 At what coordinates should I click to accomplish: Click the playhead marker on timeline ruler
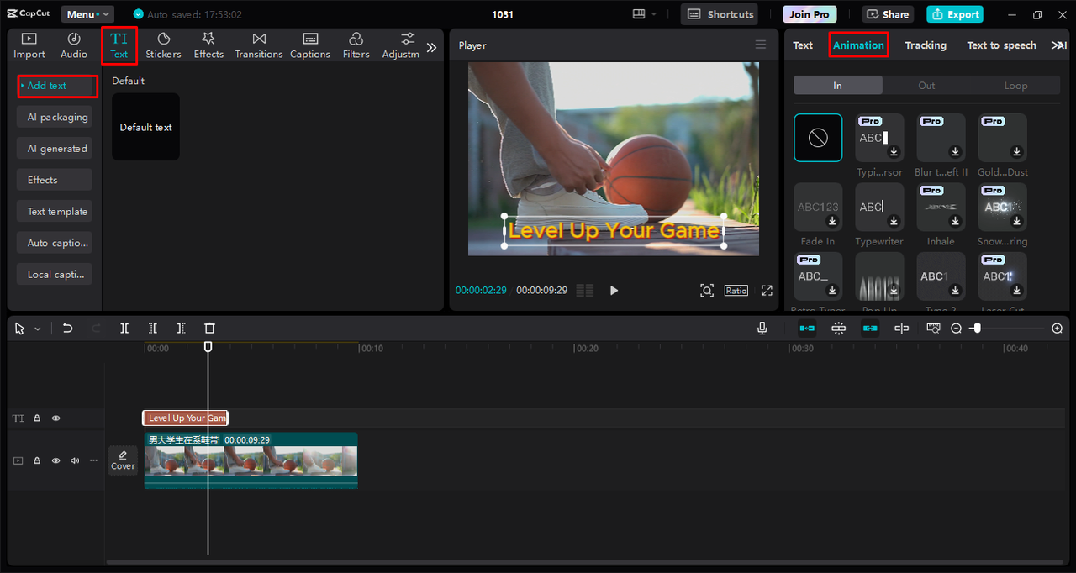[x=208, y=346]
